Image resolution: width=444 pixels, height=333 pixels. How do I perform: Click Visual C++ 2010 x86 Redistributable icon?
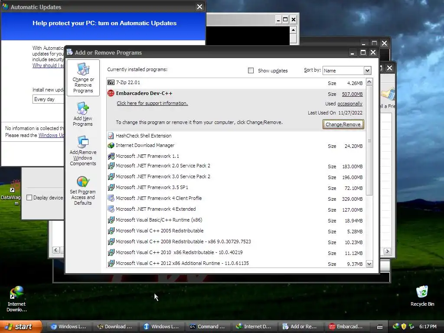coord(111,252)
